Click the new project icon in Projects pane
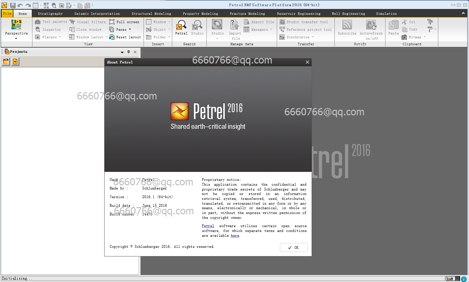Image resolution: width=469 pixels, height=282 pixels. (15, 61)
